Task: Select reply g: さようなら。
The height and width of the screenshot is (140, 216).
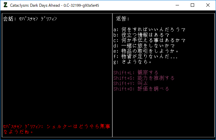Action: (x=133, y=62)
